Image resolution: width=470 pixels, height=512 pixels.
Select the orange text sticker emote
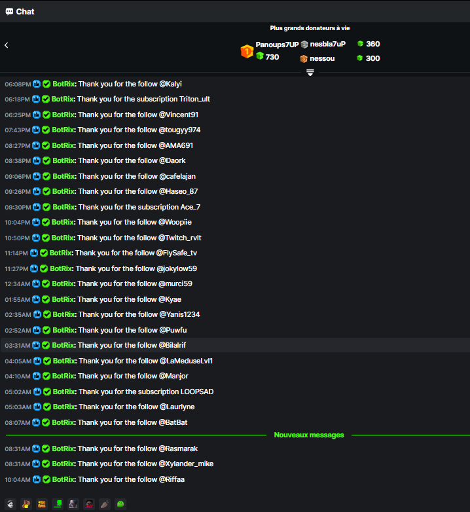(42, 504)
